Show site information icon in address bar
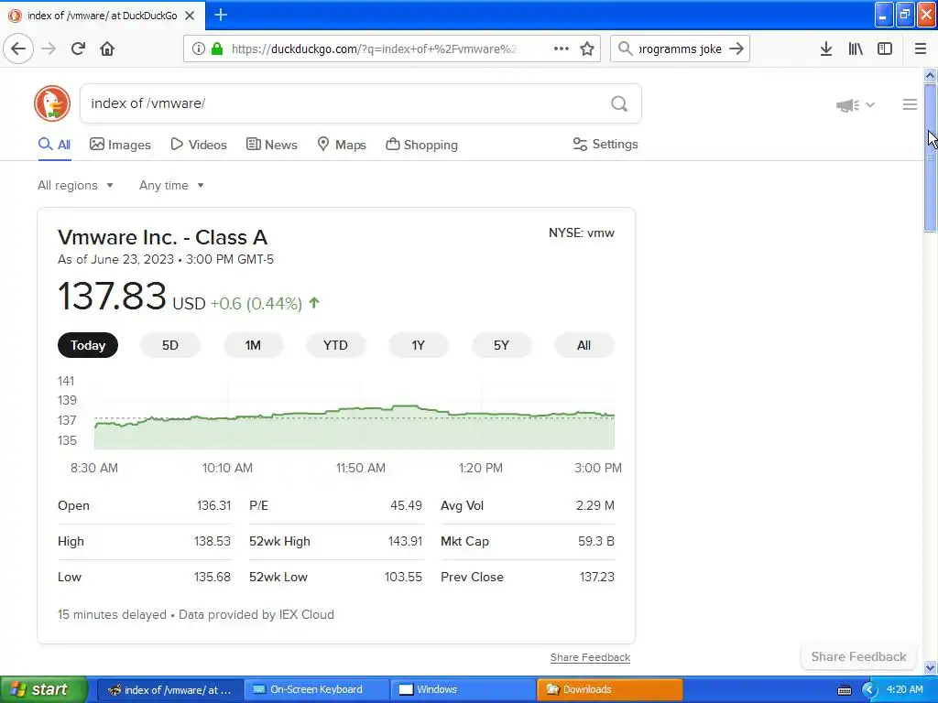The width and height of the screenshot is (938, 703). click(x=198, y=49)
